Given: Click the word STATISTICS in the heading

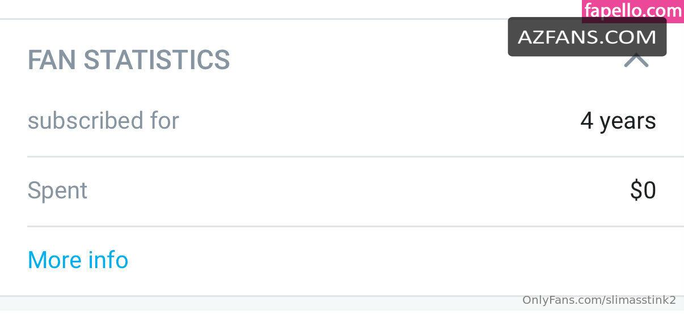Looking at the screenshot, I should click(157, 60).
